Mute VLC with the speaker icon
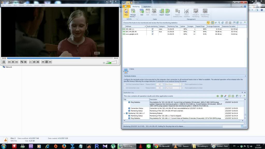Screen dimensions: 265x149 coord(104,63)
